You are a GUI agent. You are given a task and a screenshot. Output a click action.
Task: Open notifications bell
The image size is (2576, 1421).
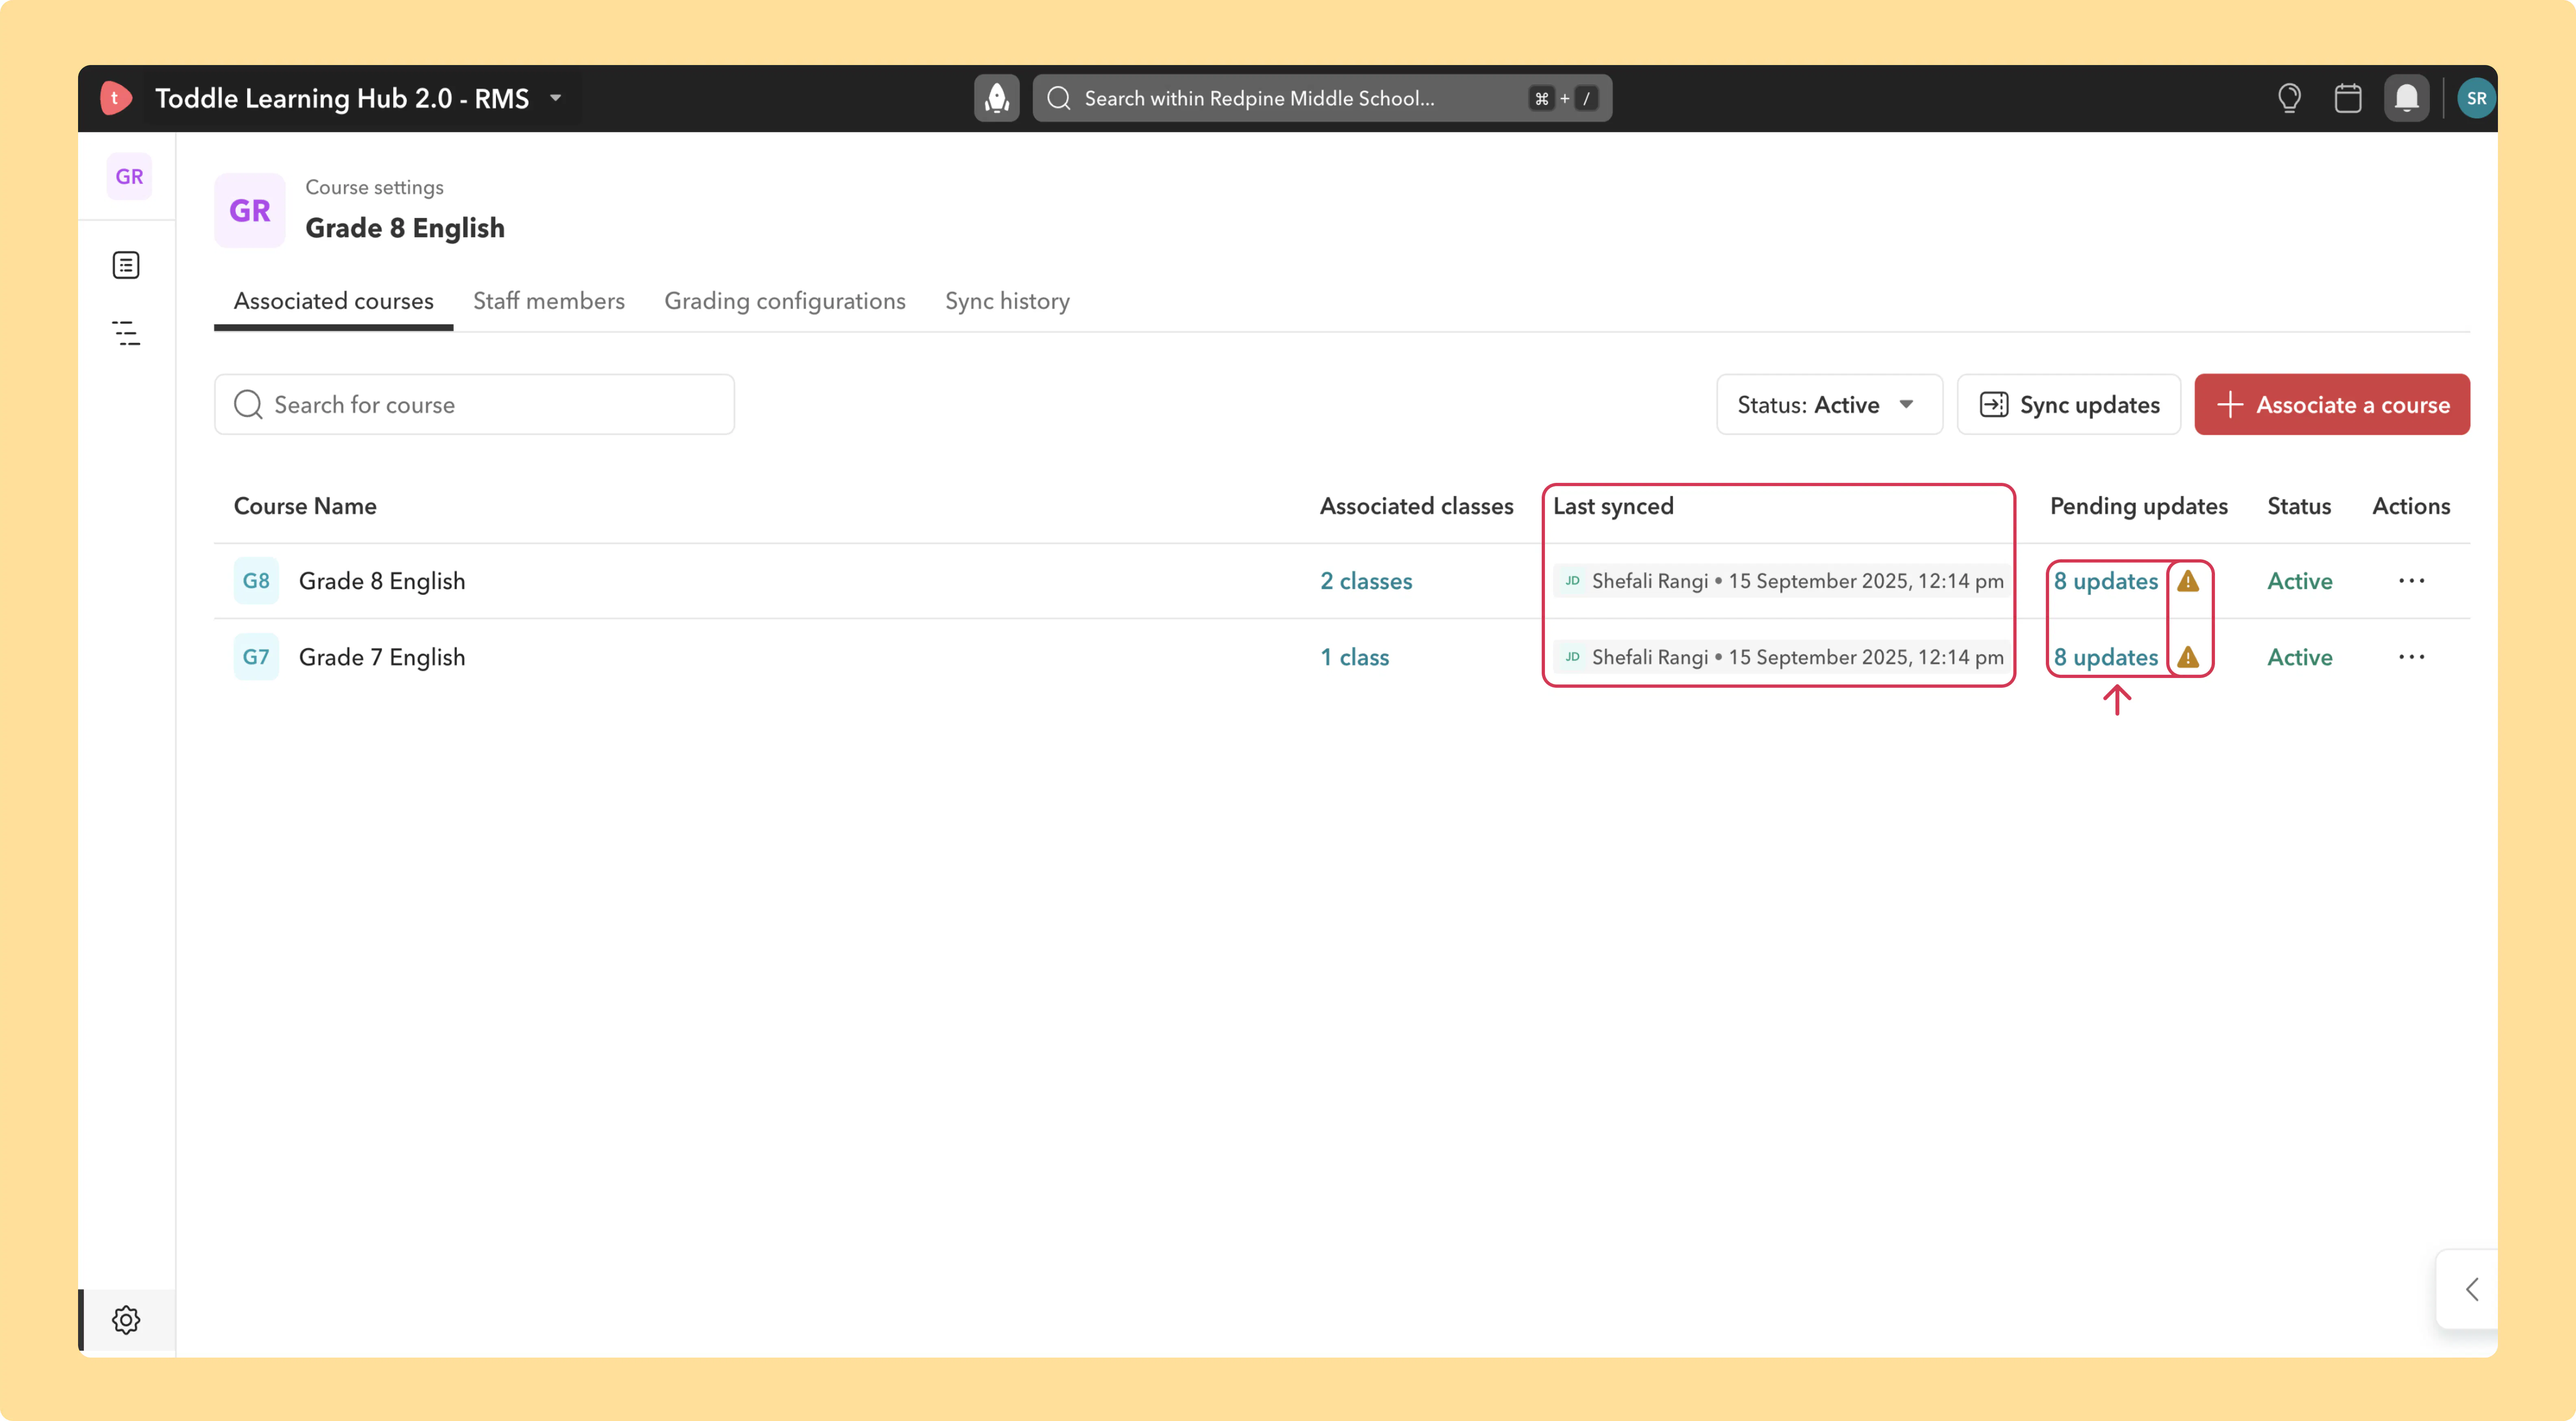[x=2407, y=98]
